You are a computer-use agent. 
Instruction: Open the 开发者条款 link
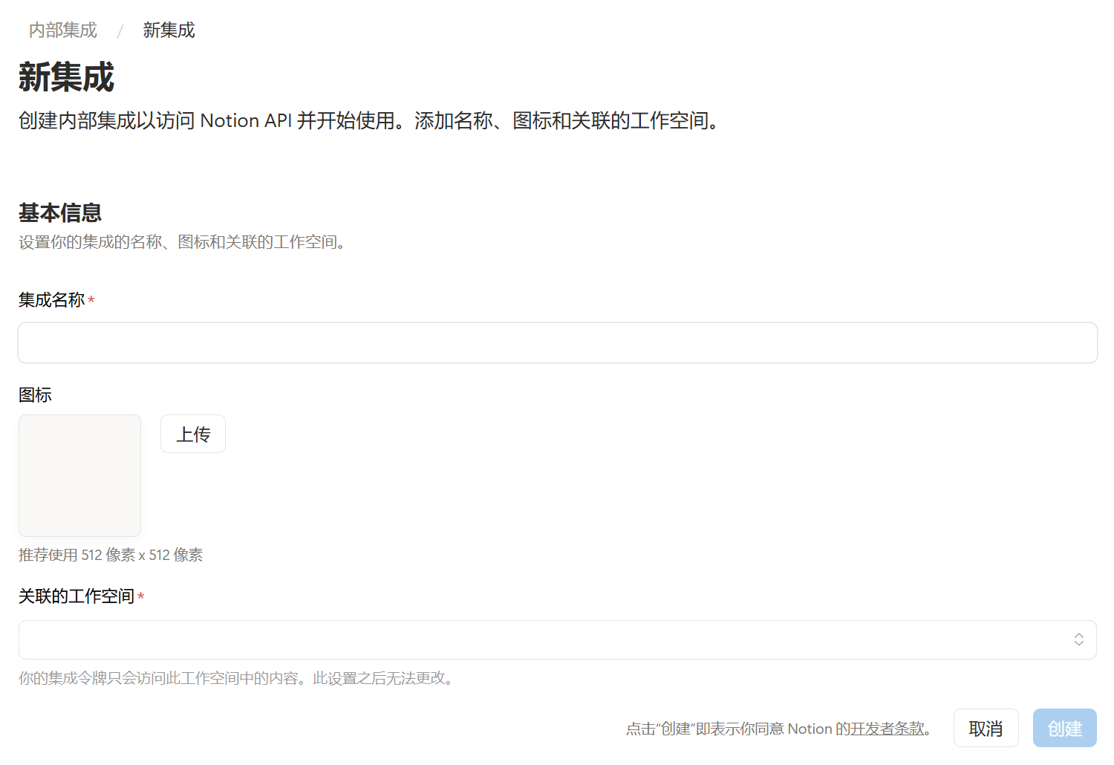[x=887, y=729]
